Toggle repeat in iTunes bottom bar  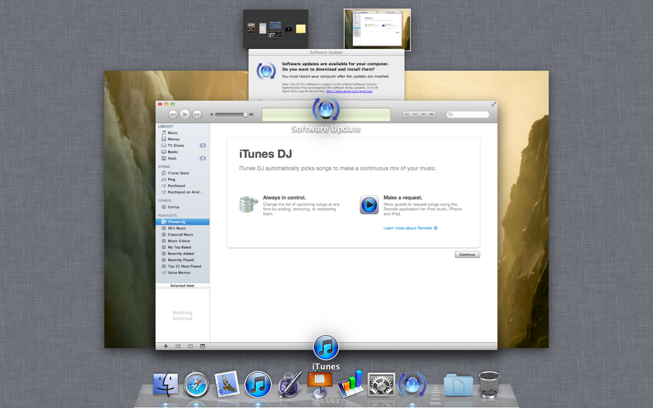pos(190,346)
